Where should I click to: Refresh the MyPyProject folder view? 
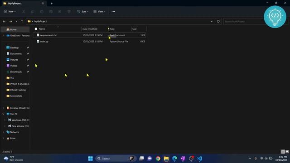click(x=218, y=21)
